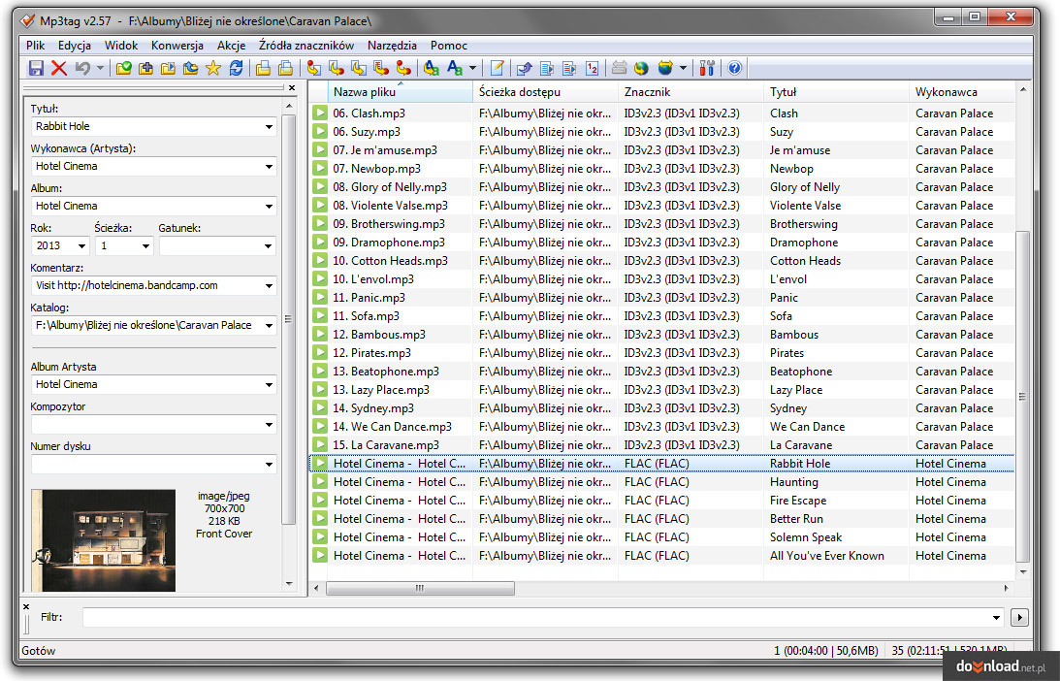Click the arrow button right of the Filtr field
Image resolution: width=1060 pixels, height=681 pixels.
(x=1018, y=617)
